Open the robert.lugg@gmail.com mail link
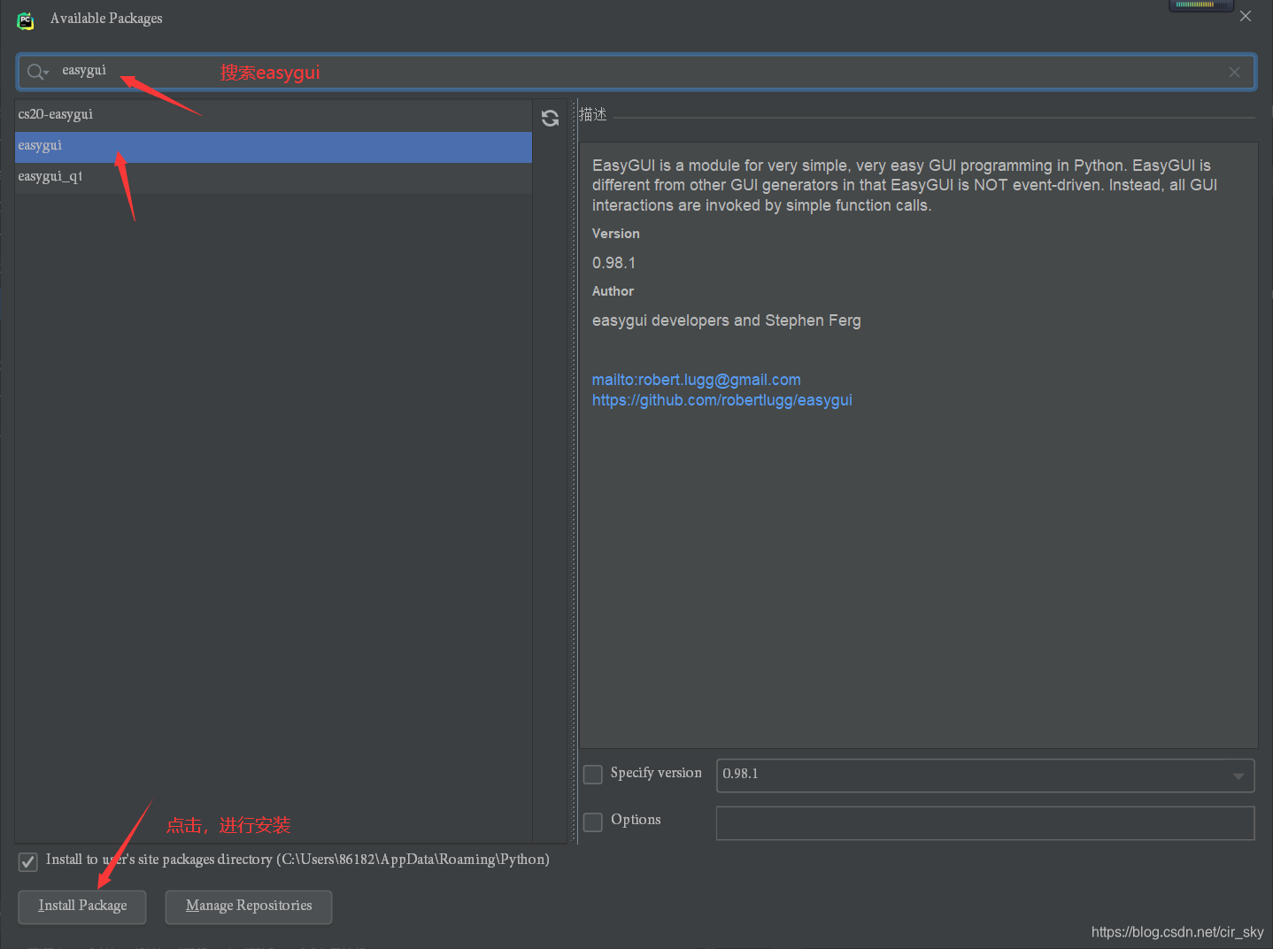This screenshot has width=1273, height=949. coord(696,379)
